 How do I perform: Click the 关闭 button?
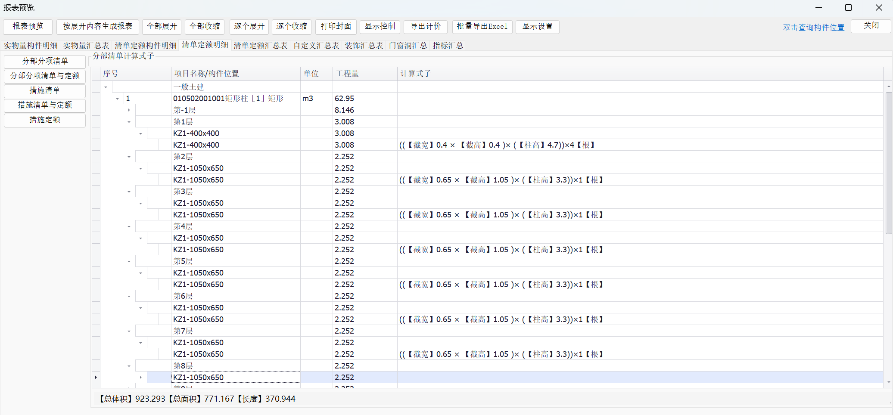coord(871,26)
